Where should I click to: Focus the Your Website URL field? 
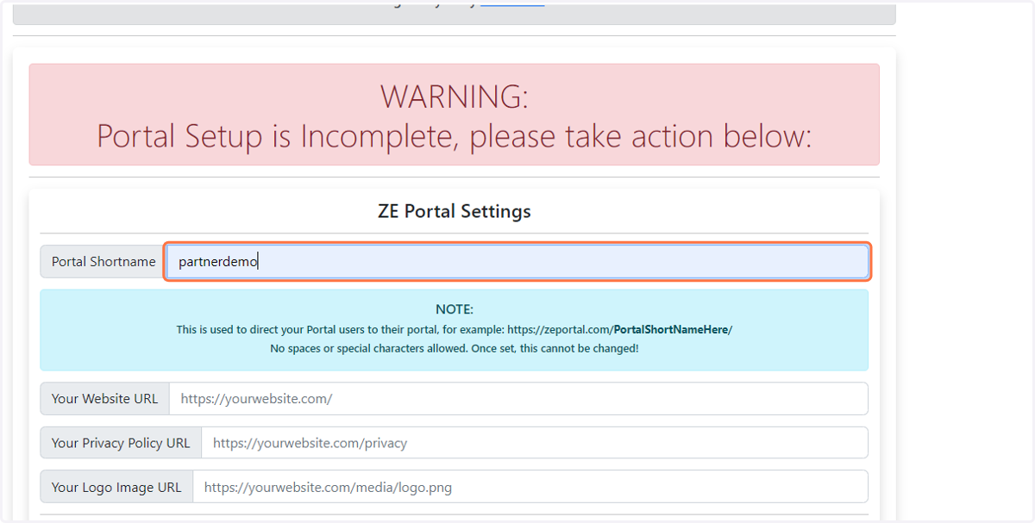tap(518, 399)
